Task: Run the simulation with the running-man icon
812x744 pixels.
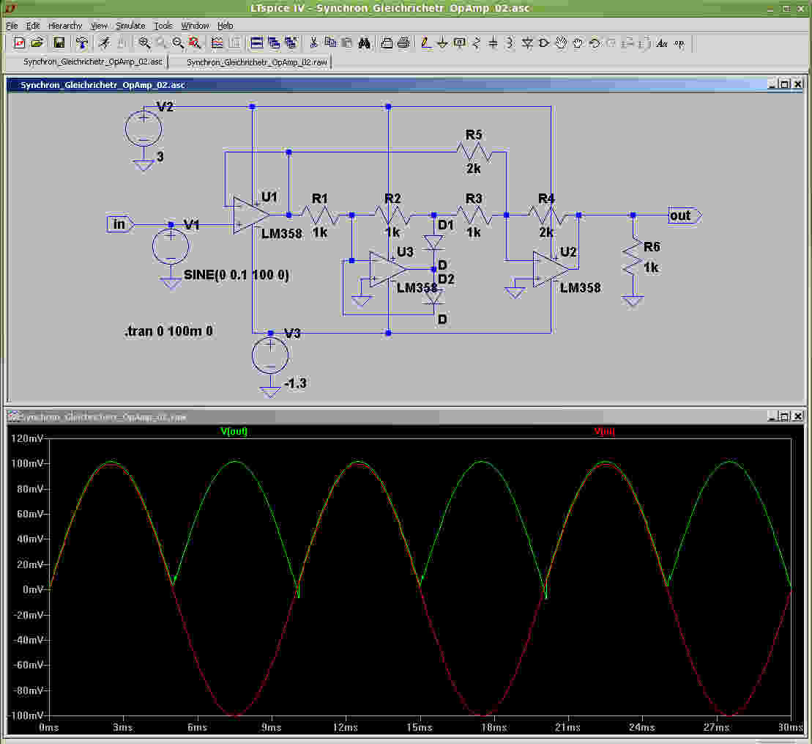Action: [104, 43]
